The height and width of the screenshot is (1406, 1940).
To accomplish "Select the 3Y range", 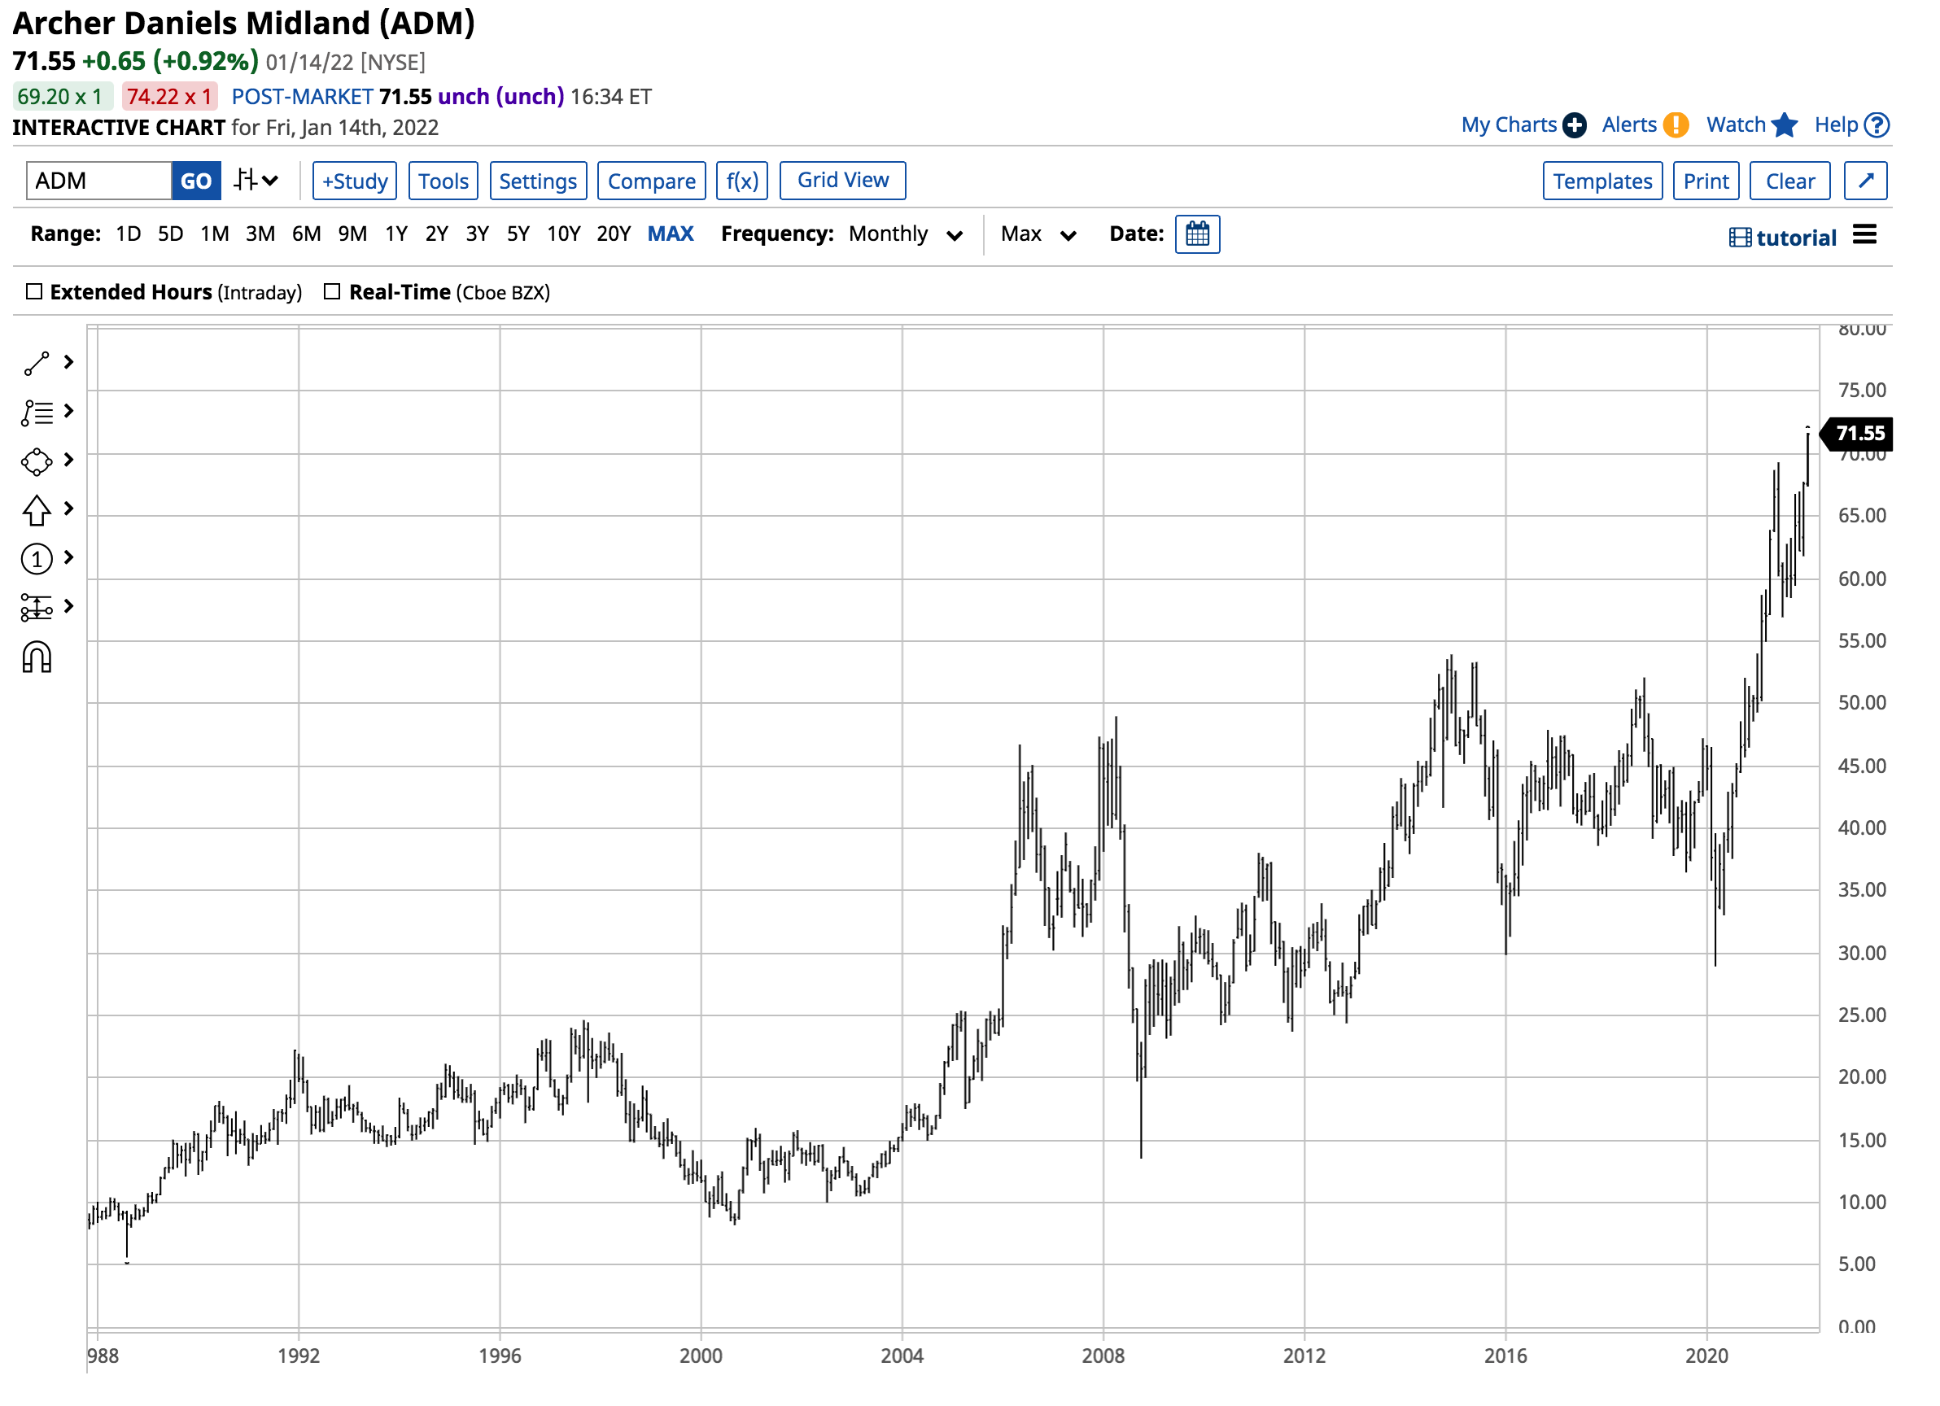I will (478, 234).
